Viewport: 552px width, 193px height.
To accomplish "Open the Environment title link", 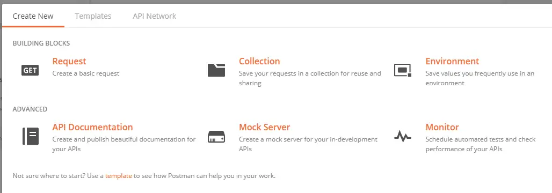I will pos(452,61).
